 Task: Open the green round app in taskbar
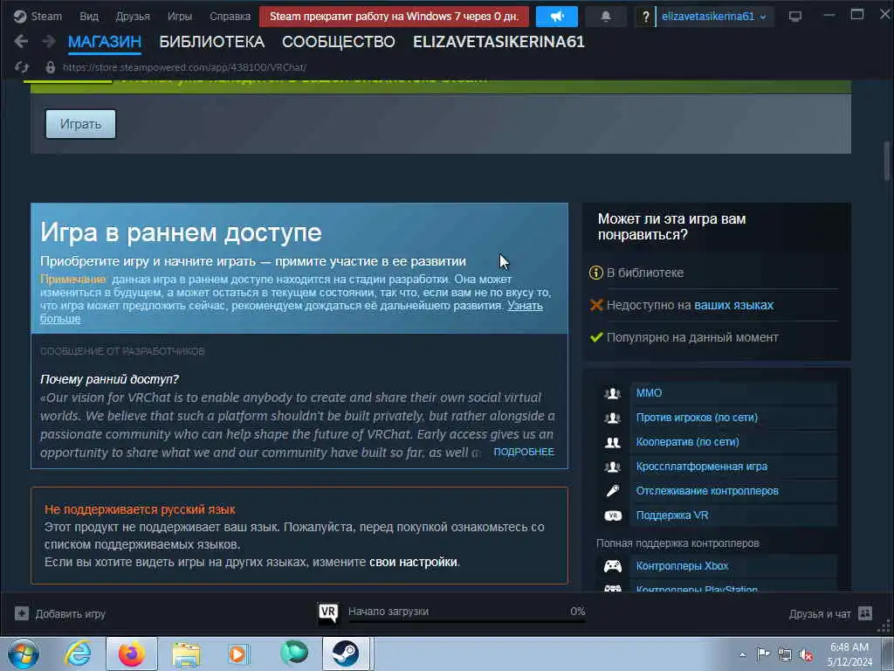(293, 653)
